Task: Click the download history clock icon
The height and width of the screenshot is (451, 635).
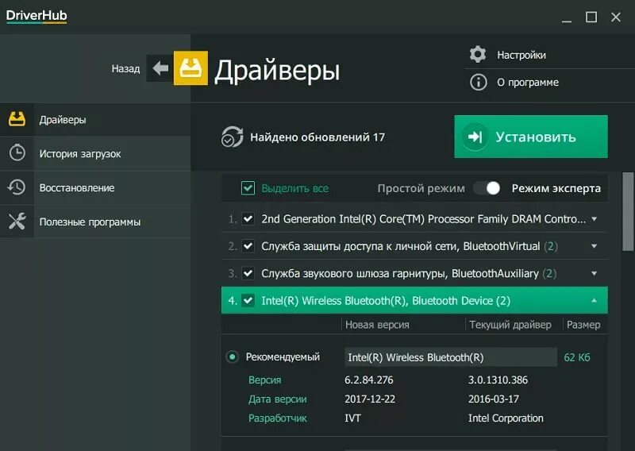Action: (17, 153)
